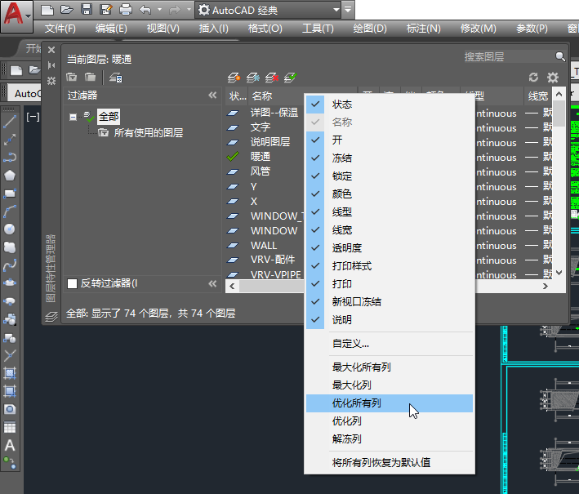
Task: Uncheck the 冻结 column option
Action: [x=390, y=158]
